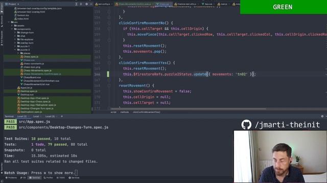This screenshot has width=327, height=183.
Task: Open the Services tool window
Action: point(74,178)
